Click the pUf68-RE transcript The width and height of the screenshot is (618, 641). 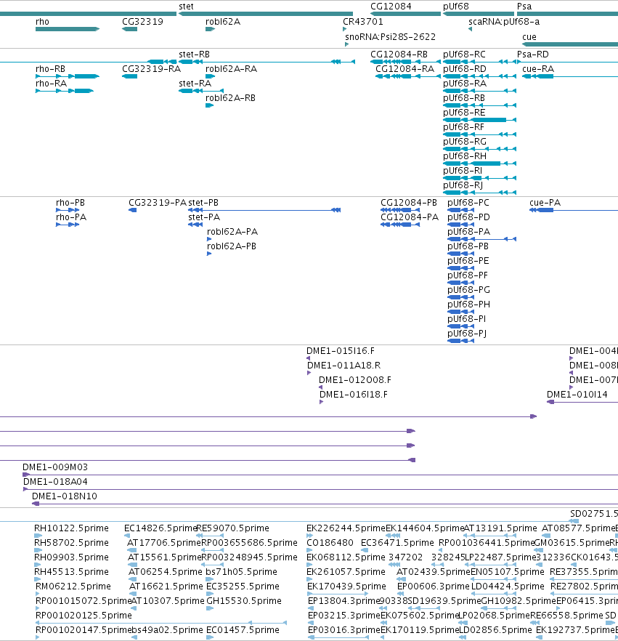click(479, 120)
